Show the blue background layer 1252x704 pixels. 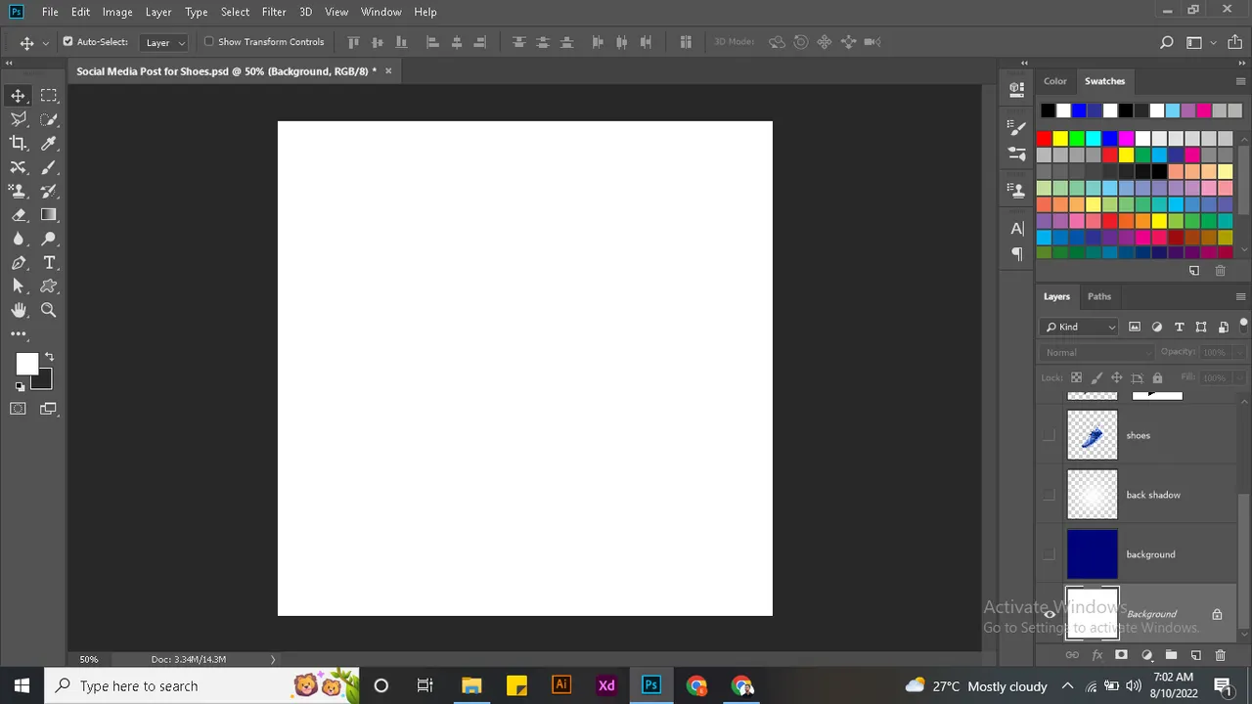click(x=1050, y=554)
